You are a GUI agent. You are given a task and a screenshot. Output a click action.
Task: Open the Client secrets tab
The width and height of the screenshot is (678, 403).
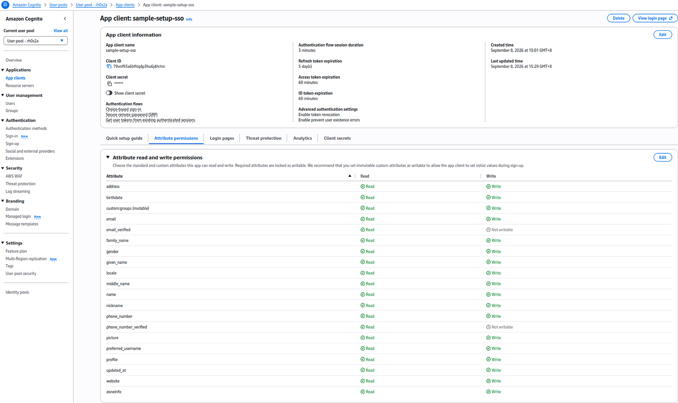coord(337,138)
